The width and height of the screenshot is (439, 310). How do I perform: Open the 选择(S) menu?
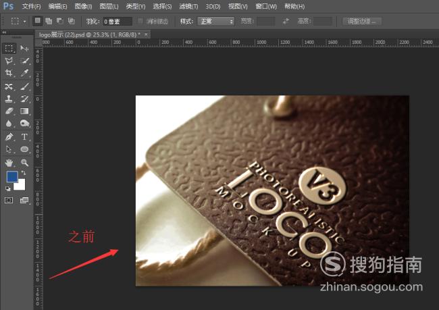tap(162, 6)
